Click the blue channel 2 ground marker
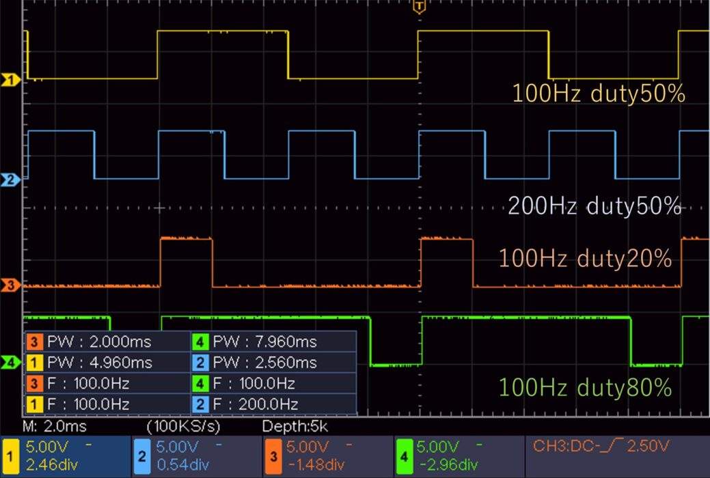Image resolution: width=710 pixels, height=478 pixels. click(10, 180)
